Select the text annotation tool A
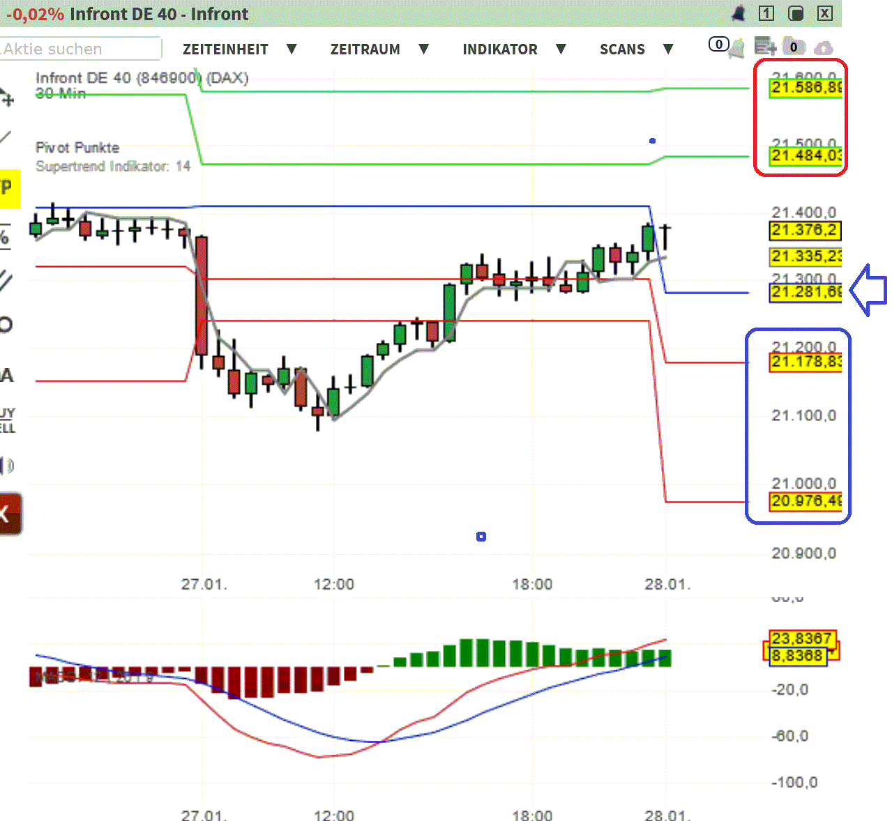 click(5, 375)
